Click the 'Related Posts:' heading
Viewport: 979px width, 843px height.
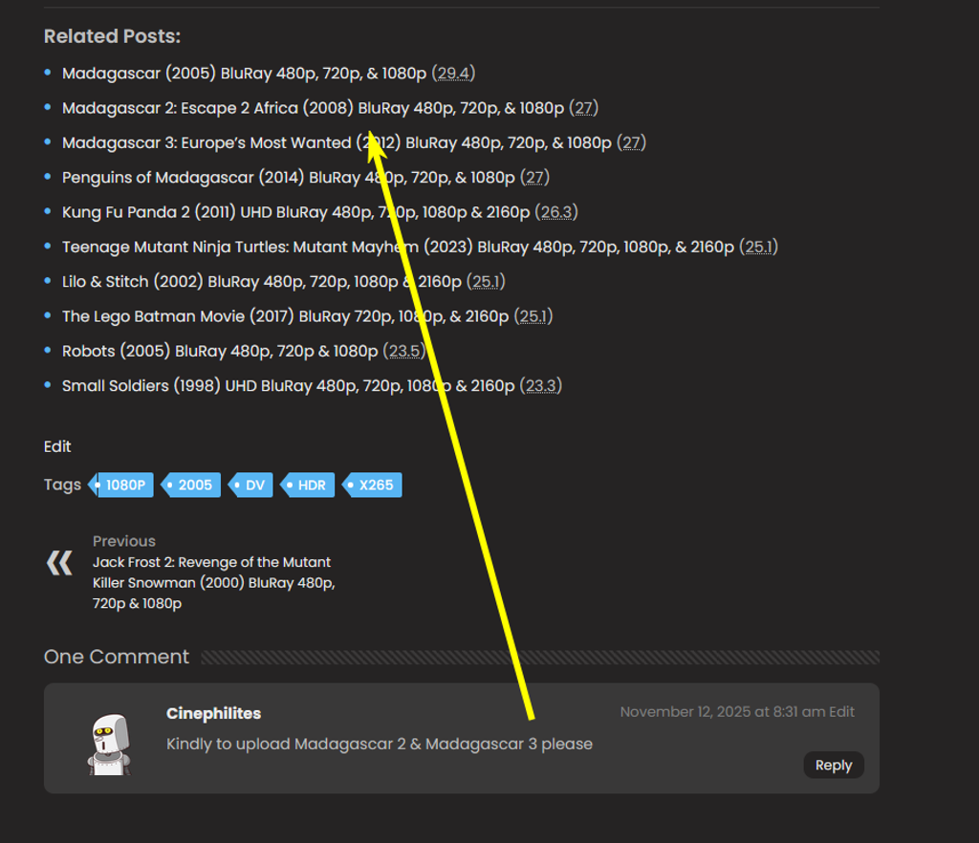click(113, 36)
